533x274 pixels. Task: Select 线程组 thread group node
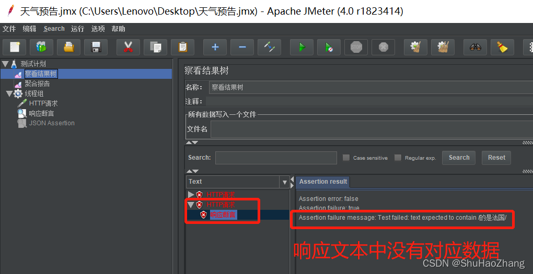[34, 93]
